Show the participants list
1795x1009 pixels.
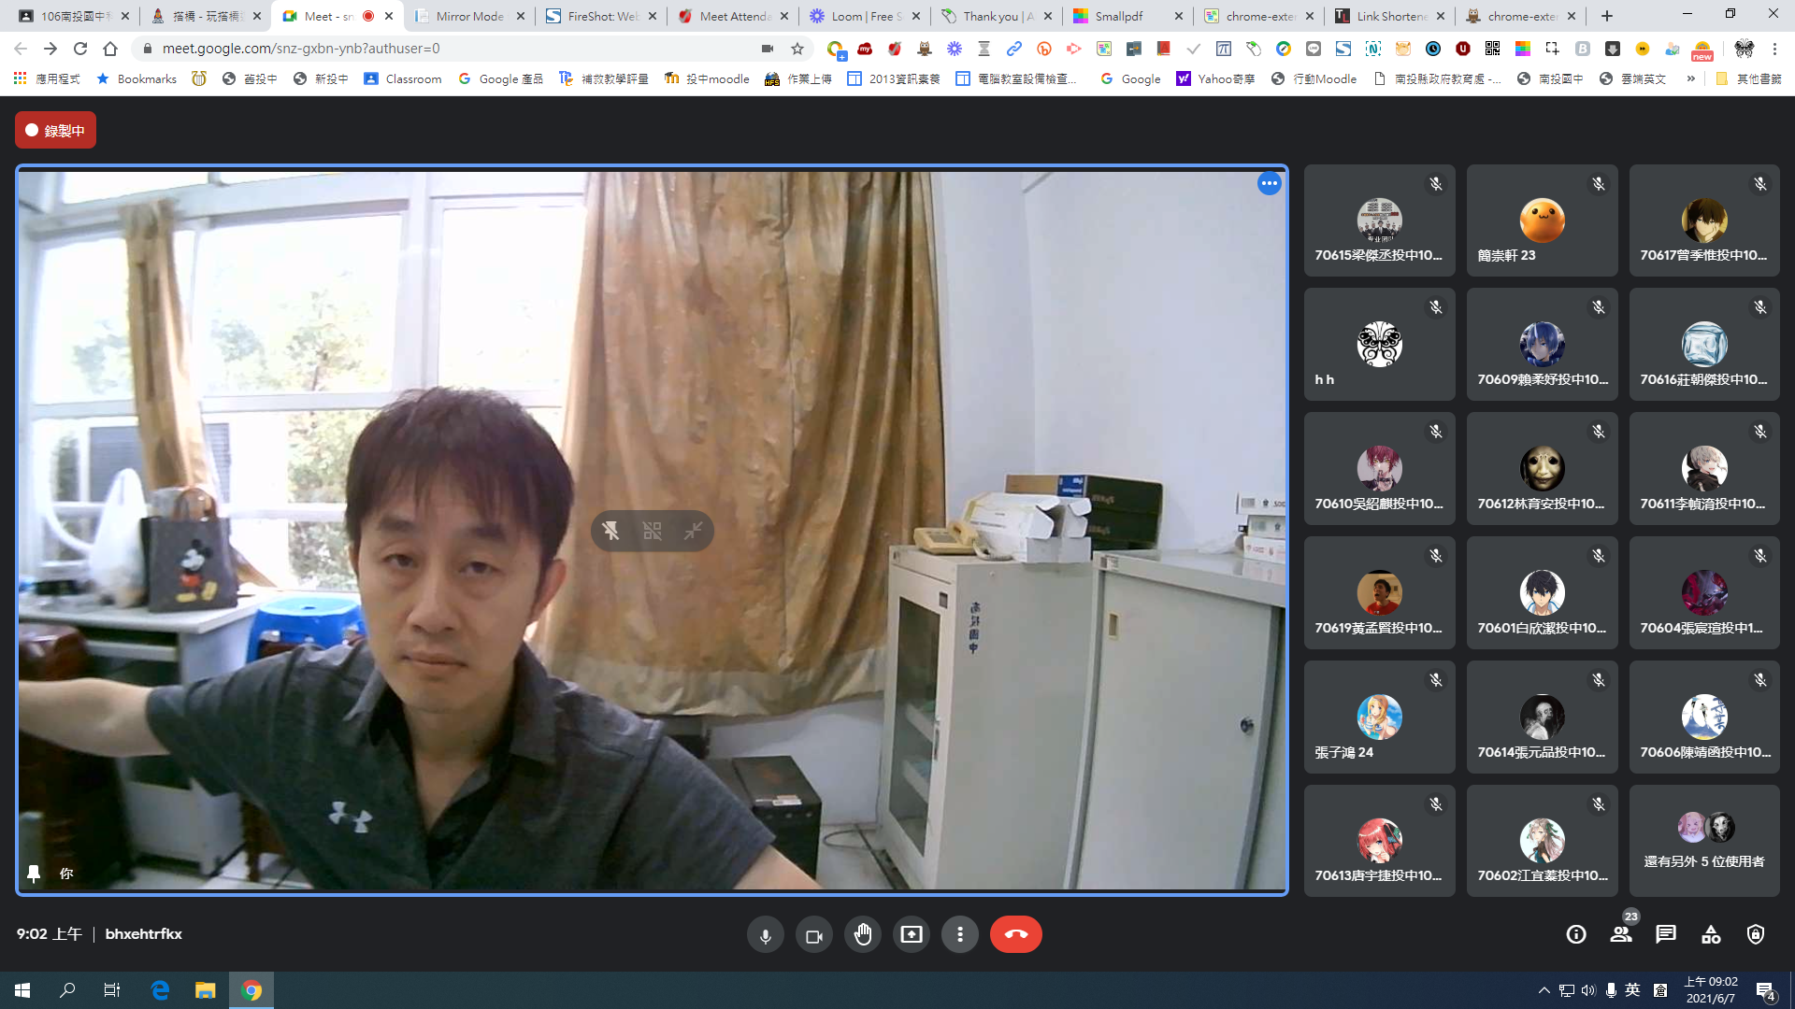pos(1620,934)
